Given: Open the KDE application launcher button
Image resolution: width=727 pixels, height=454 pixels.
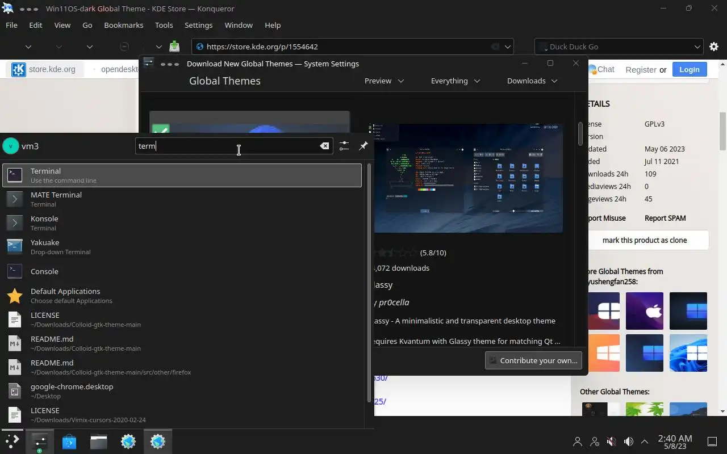Looking at the screenshot, I should click(x=11, y=441).
